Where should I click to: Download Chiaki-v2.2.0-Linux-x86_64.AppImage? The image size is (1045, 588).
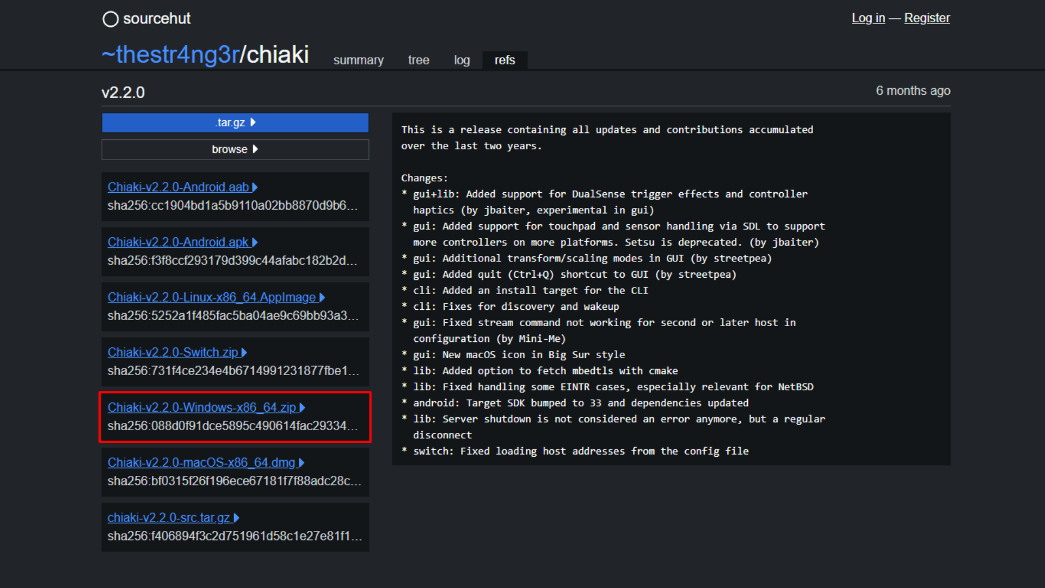pyautogui.click(x=211, y=297)
